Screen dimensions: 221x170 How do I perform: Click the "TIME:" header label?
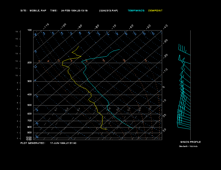click(x=54, y=11)
